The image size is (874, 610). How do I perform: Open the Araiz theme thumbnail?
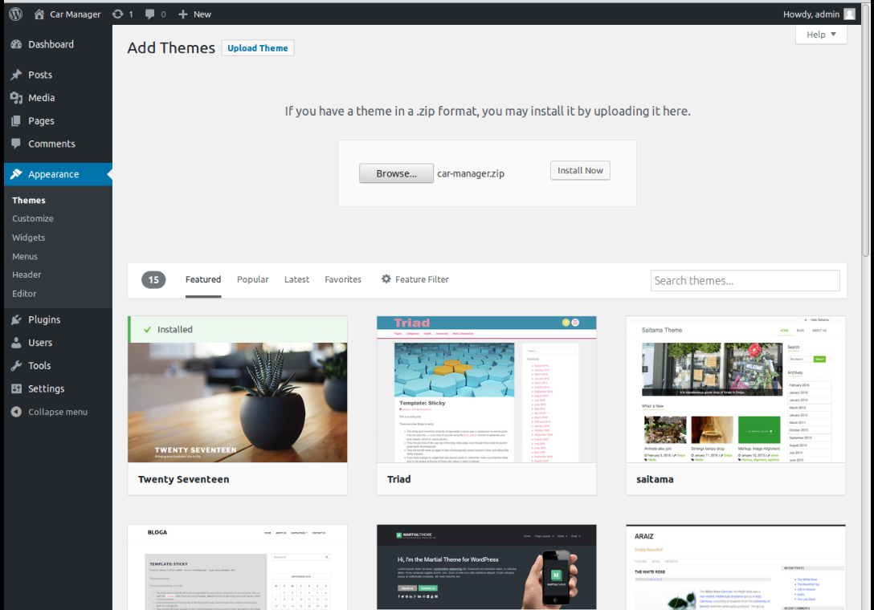tap(736, 567)
